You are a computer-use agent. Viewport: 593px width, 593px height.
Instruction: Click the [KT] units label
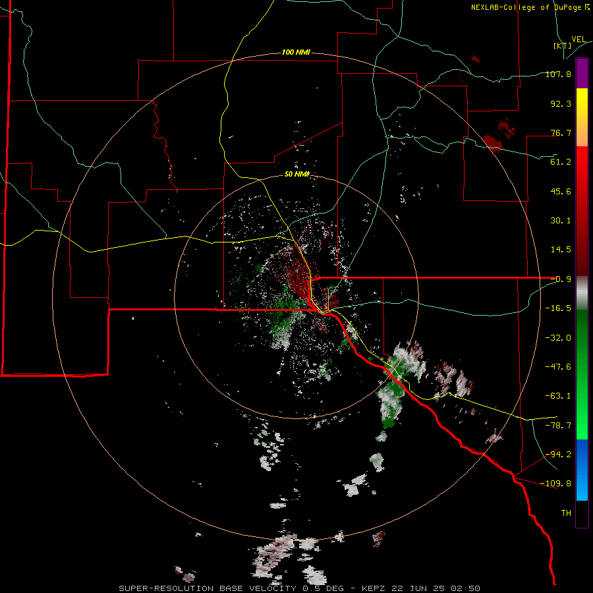pyautogui.click(x=562, y=45)
